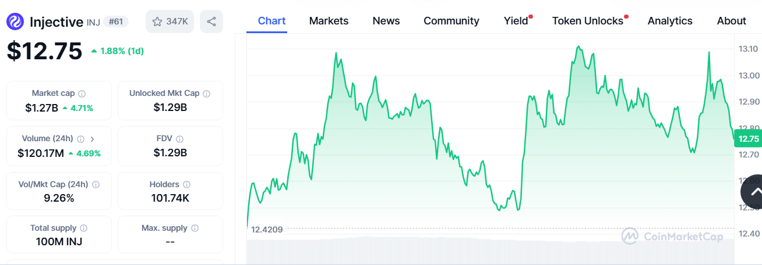Click the 12.40 axis label

pyautogui.click(x=749, y=234)
